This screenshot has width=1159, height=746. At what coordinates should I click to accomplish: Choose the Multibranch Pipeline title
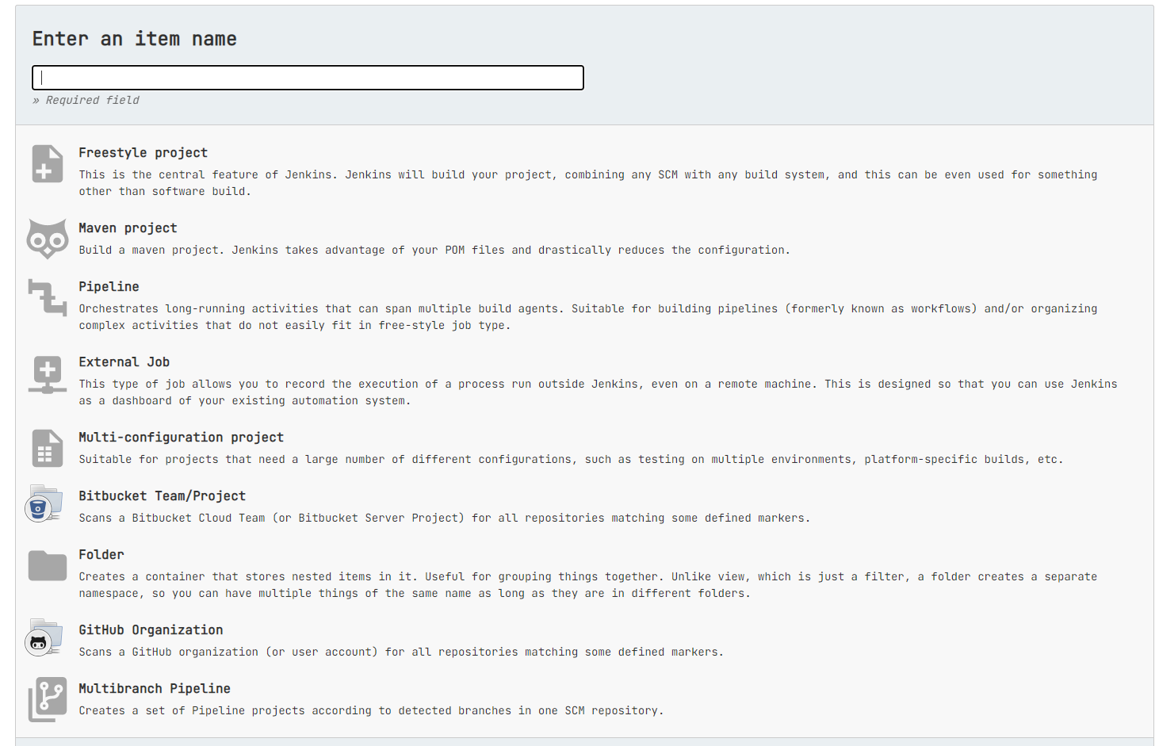coord(155,689)
